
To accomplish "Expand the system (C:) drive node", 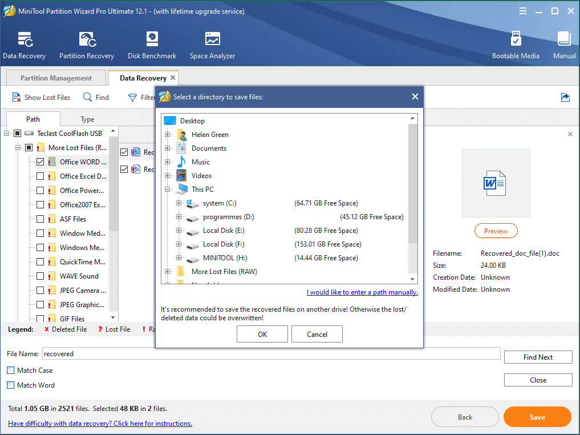I will coord(179,203).
